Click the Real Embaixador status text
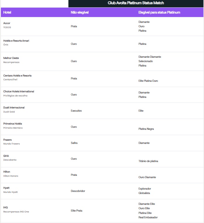204x223 pixels. click(x=148, y=217)
